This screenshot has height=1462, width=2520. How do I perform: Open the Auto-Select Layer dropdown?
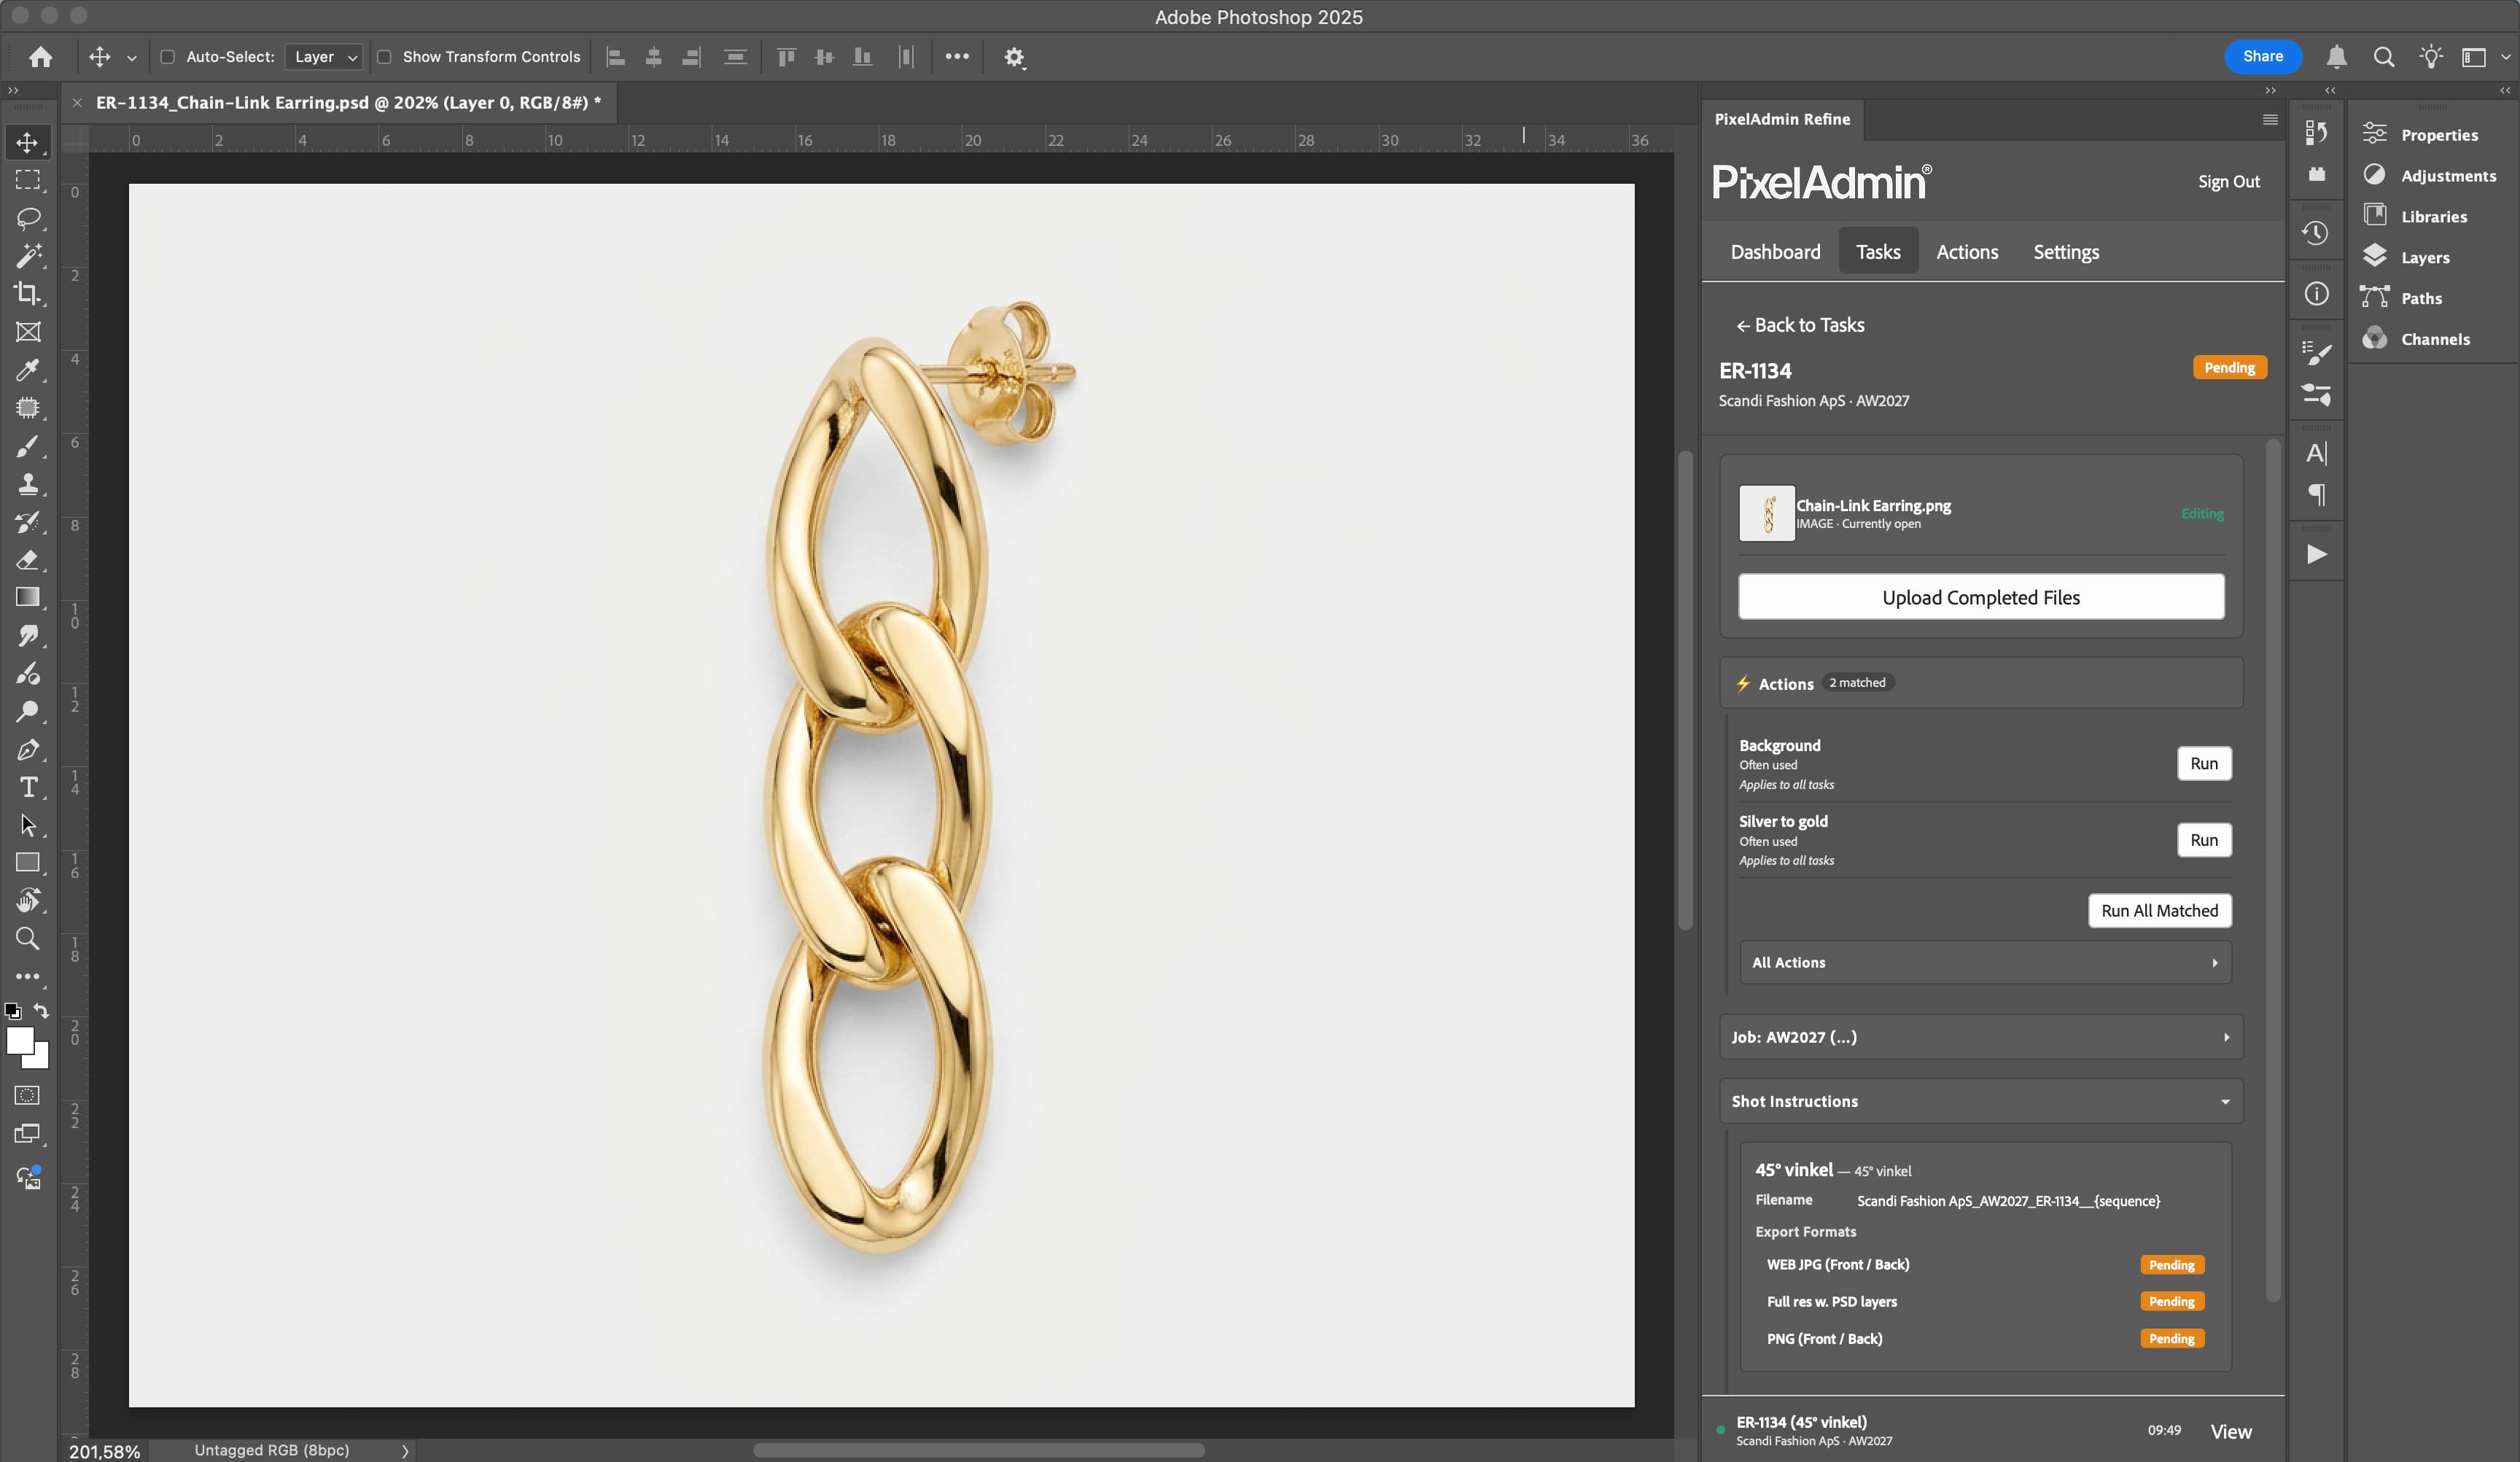(323, 57)
